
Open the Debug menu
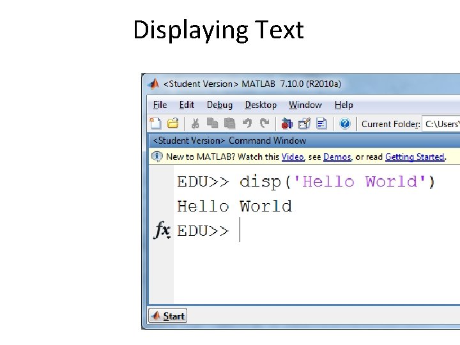click(220, 105)
